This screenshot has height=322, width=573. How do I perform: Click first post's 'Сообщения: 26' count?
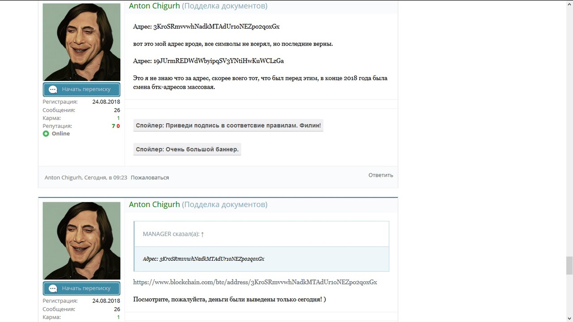(x=117, y=110)
